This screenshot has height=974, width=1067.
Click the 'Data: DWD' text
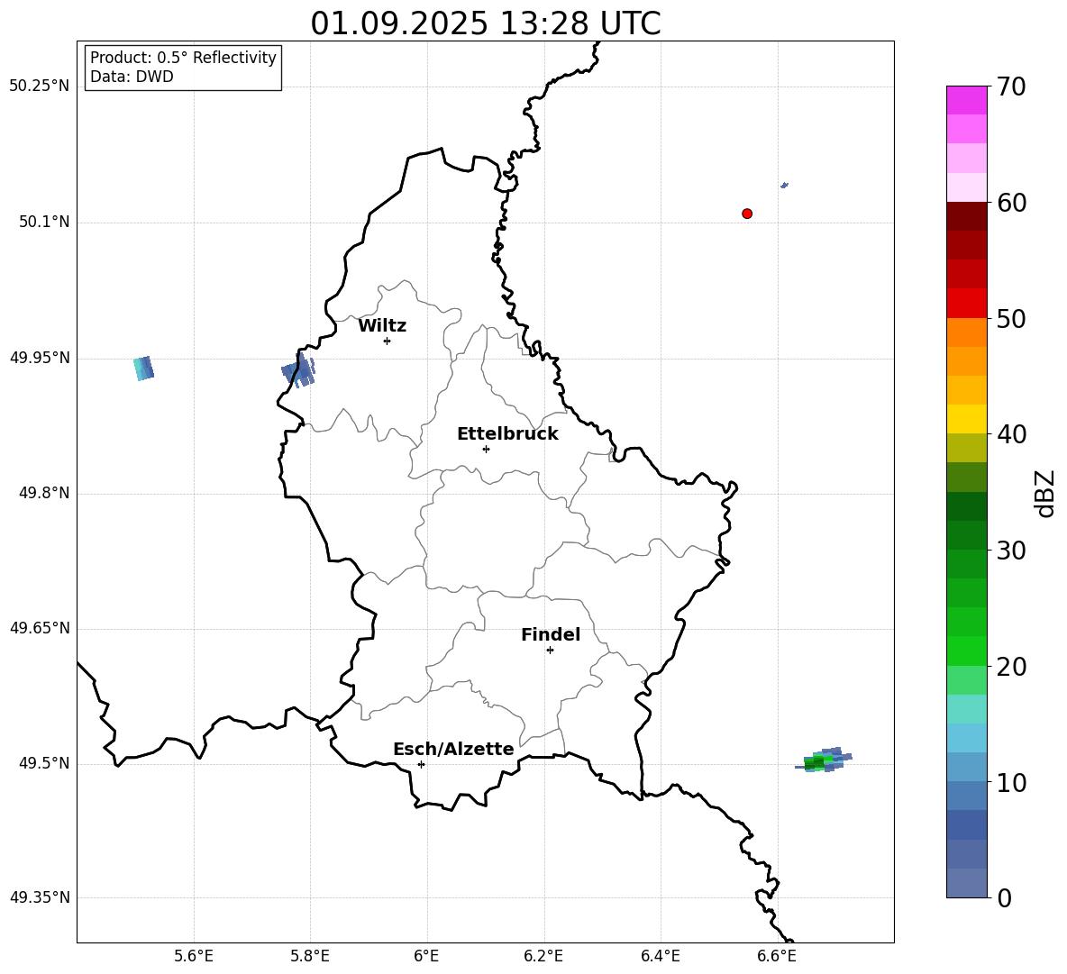click(132, 77)
